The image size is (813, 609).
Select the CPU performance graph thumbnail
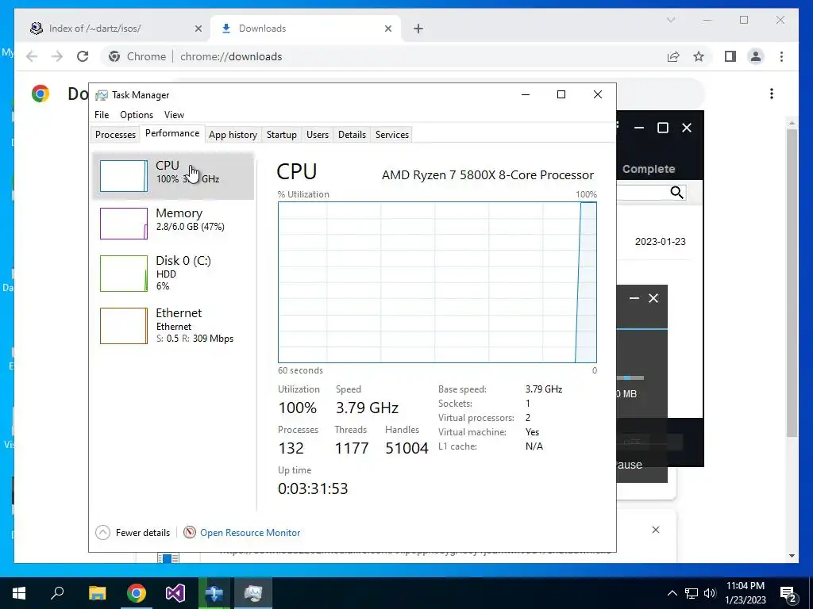pos(123,176)
